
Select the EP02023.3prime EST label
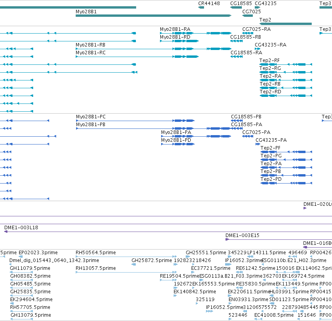[38, 253]
